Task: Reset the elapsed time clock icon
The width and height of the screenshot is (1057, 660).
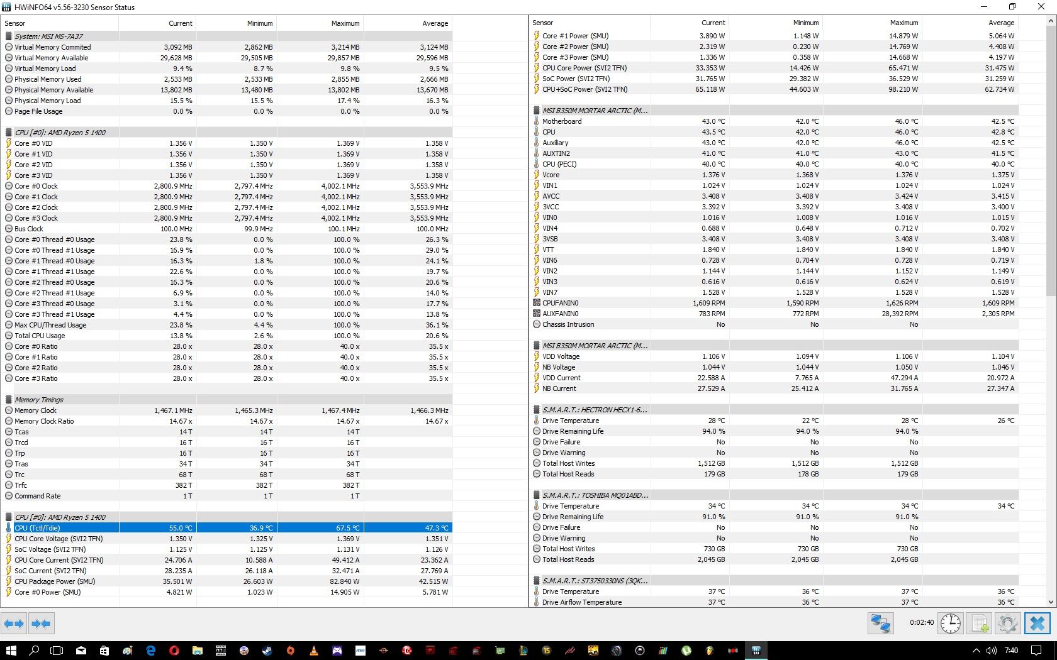Action: pos(951,623)
